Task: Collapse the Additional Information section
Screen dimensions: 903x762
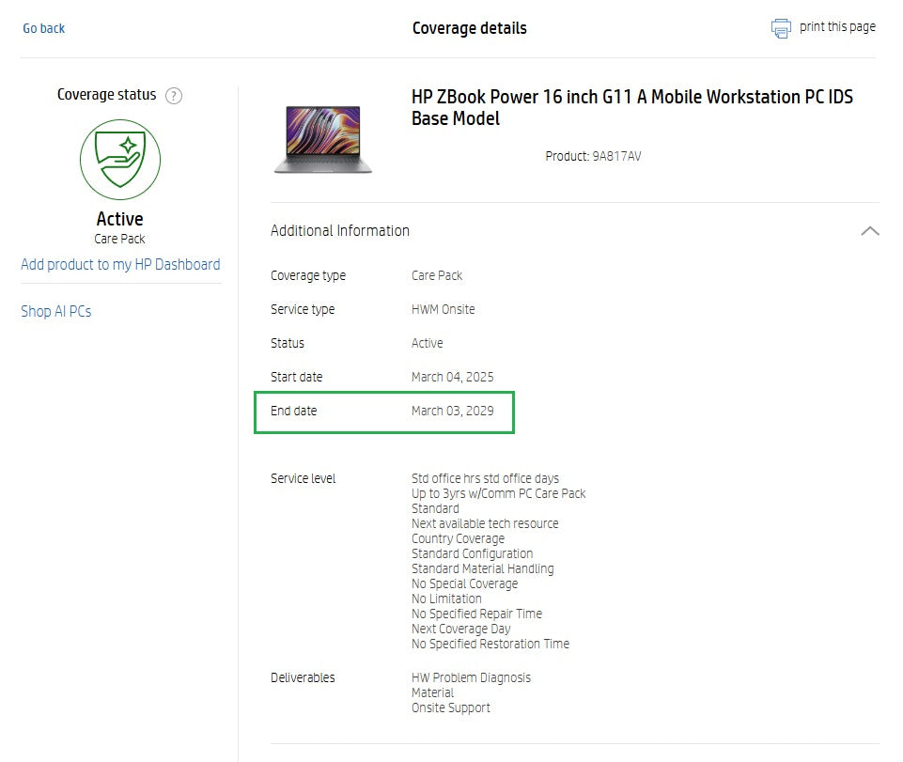Action: click(x=870, y=231)
